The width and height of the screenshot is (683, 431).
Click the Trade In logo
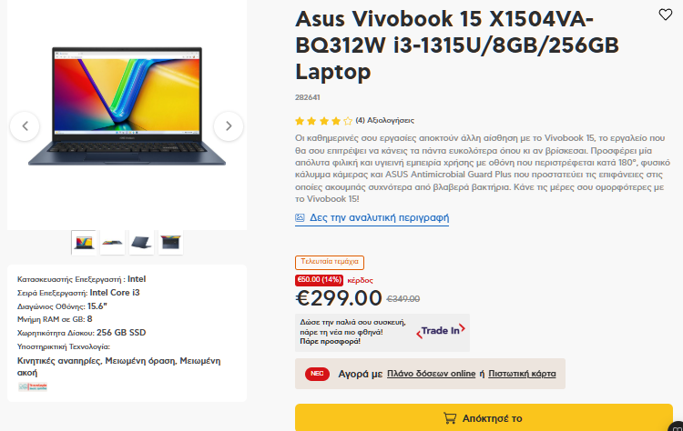click(x=441, y=331)
